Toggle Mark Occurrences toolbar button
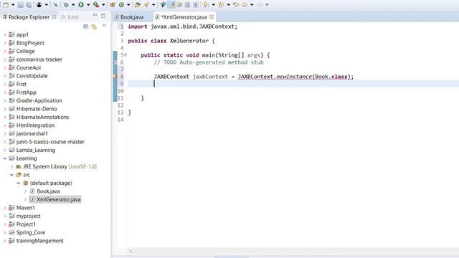459x258 pixels. (x=171, y=5)
